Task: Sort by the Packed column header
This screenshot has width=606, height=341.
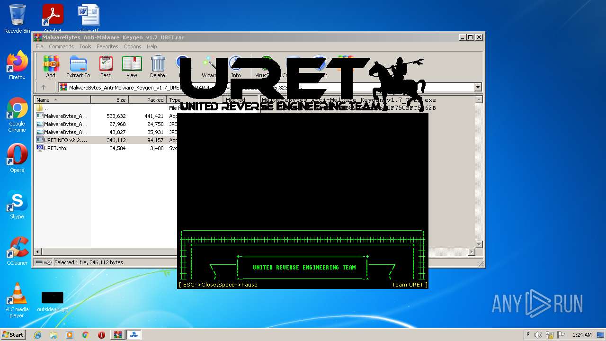Action: tap(147, 100)
